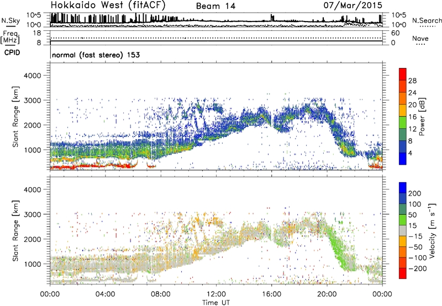442x306 pixels.
Task: Click the Nave legend label
Action: tap(420, 38)
